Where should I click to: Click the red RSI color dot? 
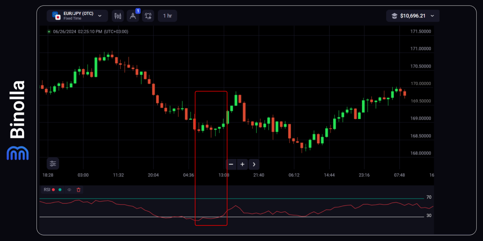click(x=53, y=190)
